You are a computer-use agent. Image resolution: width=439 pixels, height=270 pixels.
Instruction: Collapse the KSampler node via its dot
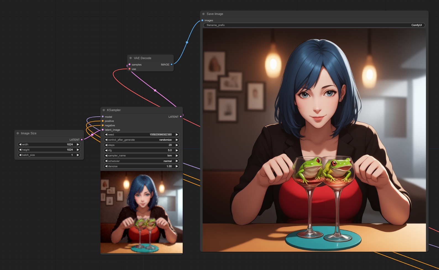[x=104, y=110]
